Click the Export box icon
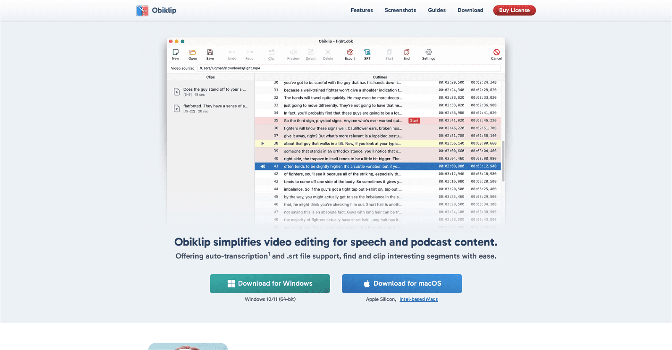Viewport: 672px width, 350px height. tap(350, 52)
